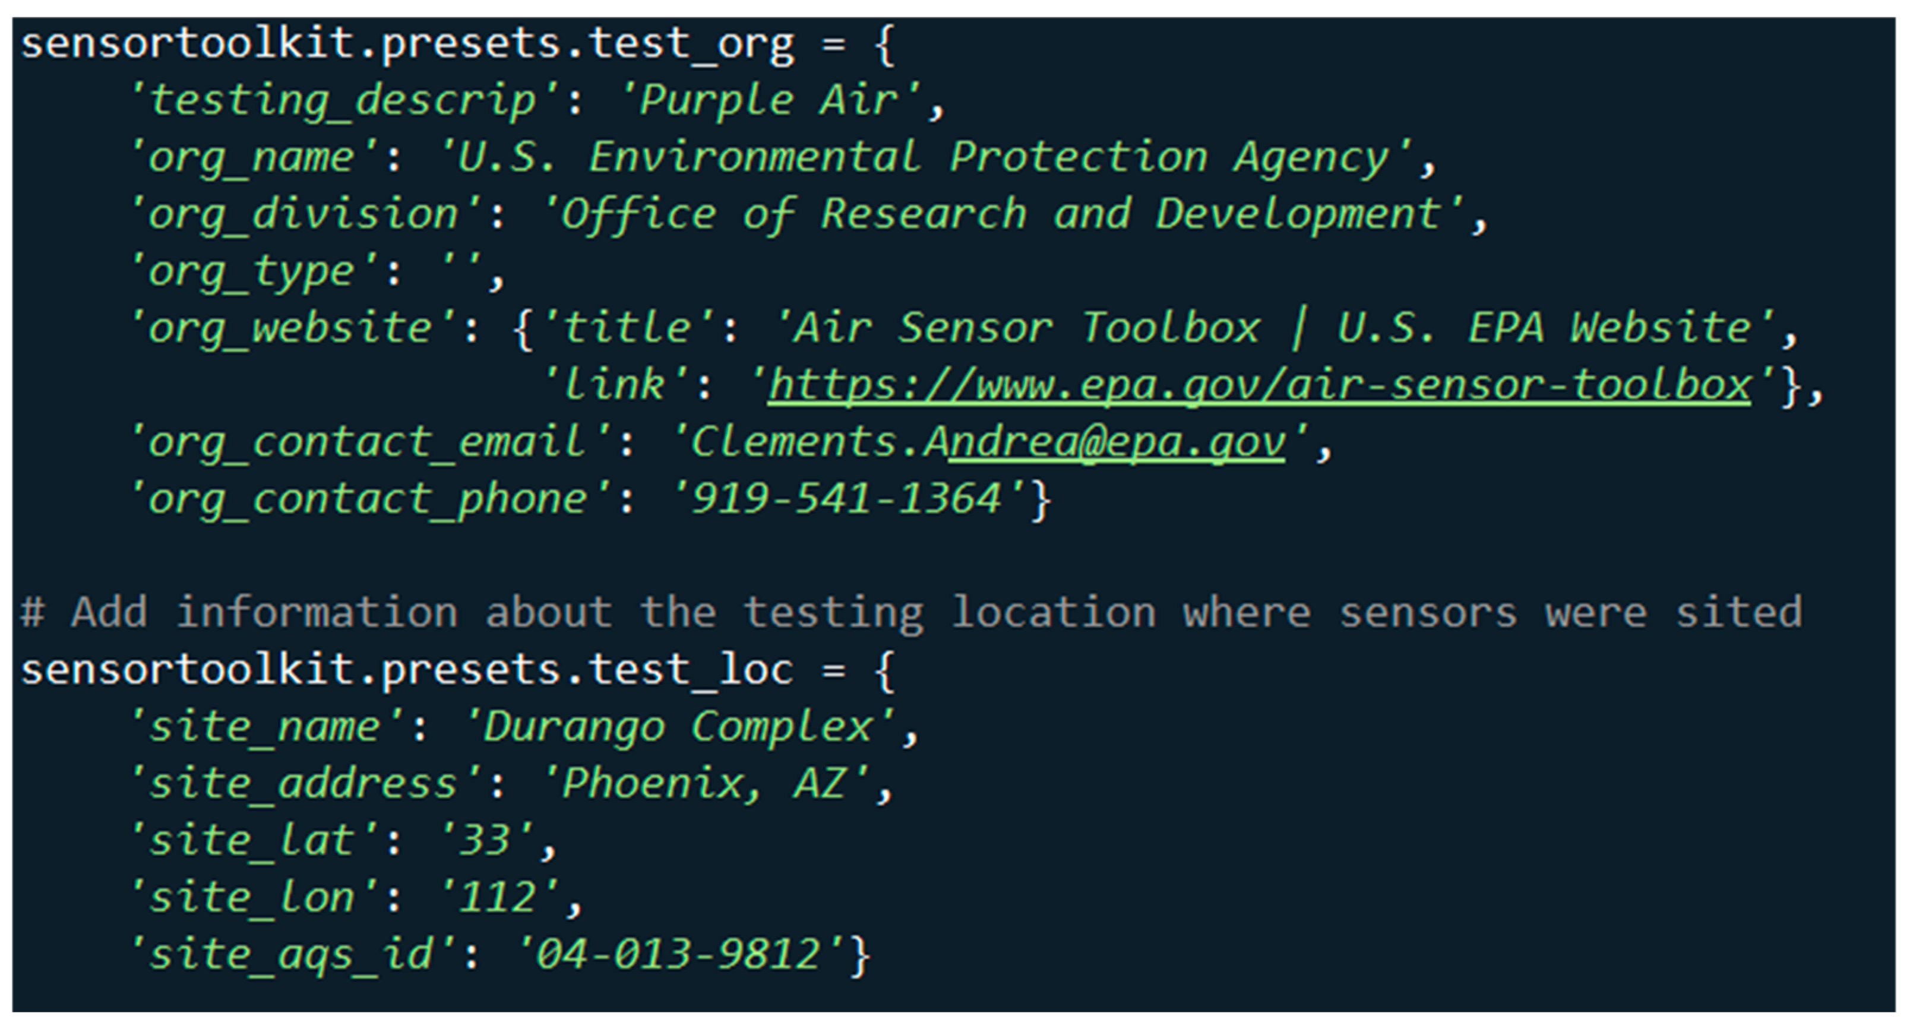
Task: Click the AQS ID '04-013-9812'
Action: coord(678,955)
